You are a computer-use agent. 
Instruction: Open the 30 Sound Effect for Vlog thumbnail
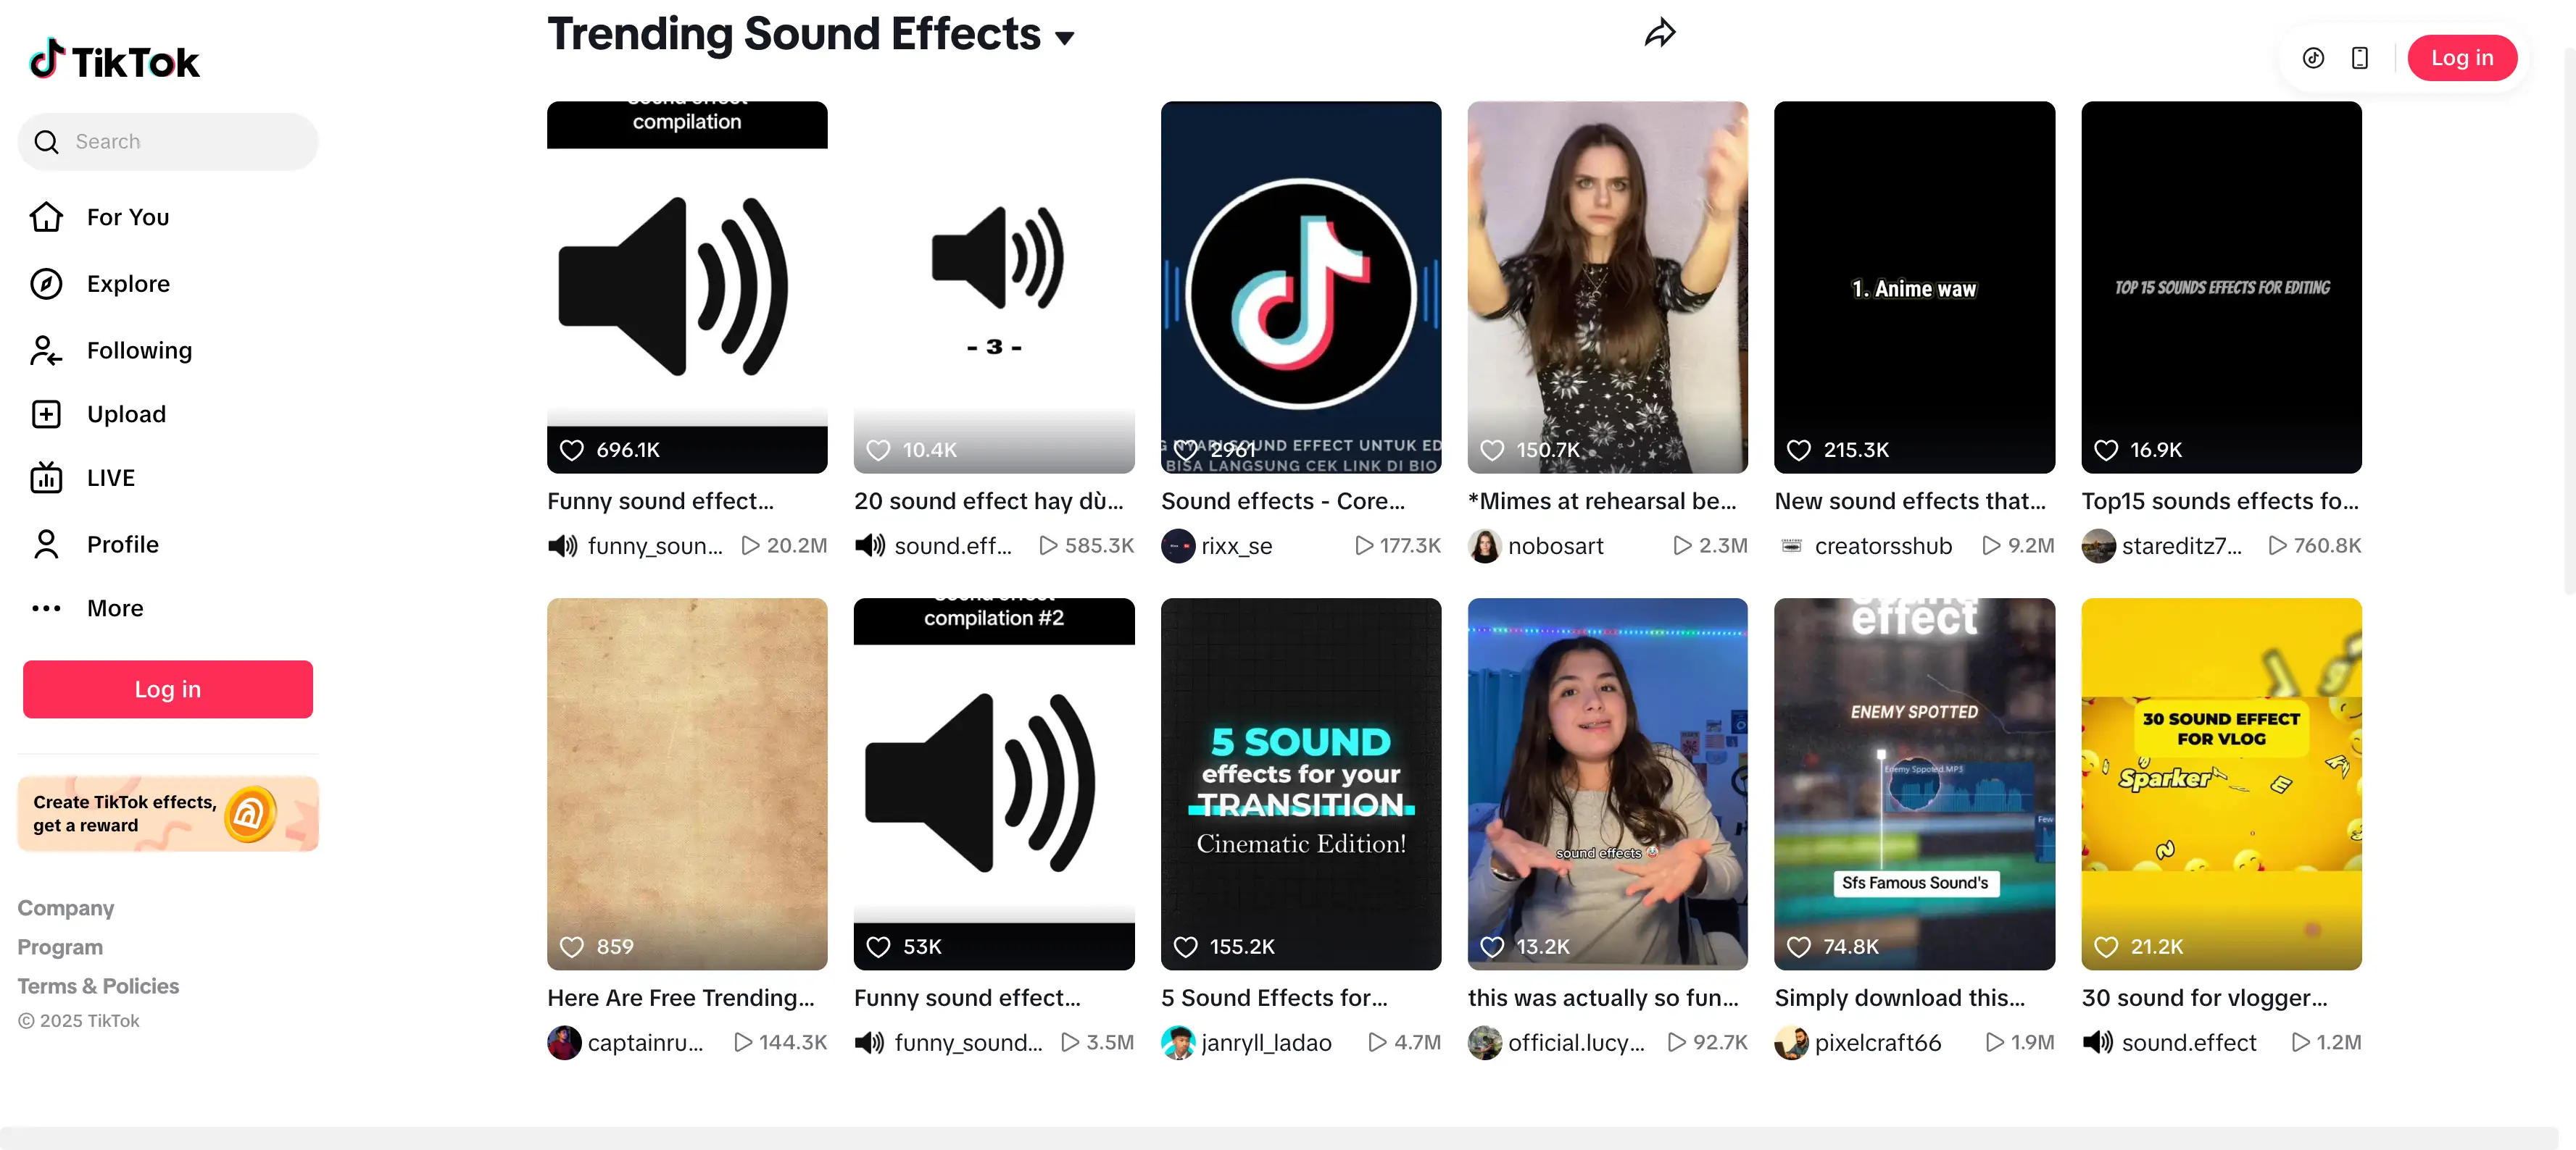coord(2222,784)
